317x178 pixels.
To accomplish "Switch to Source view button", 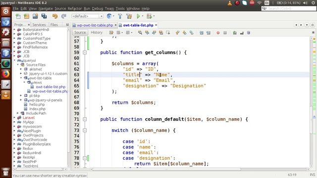I will 80,33.
